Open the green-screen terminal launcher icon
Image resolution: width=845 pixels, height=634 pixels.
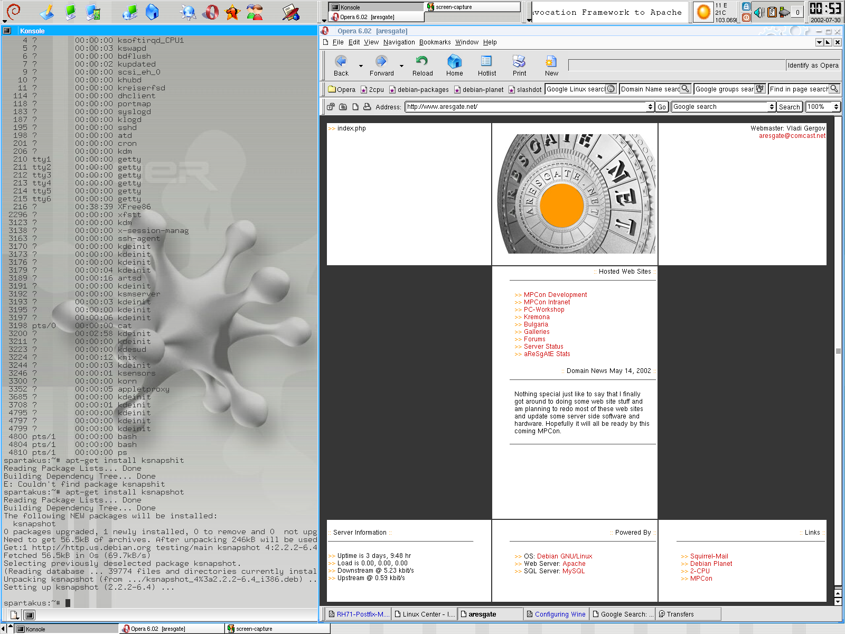click(x=70, y=12)
